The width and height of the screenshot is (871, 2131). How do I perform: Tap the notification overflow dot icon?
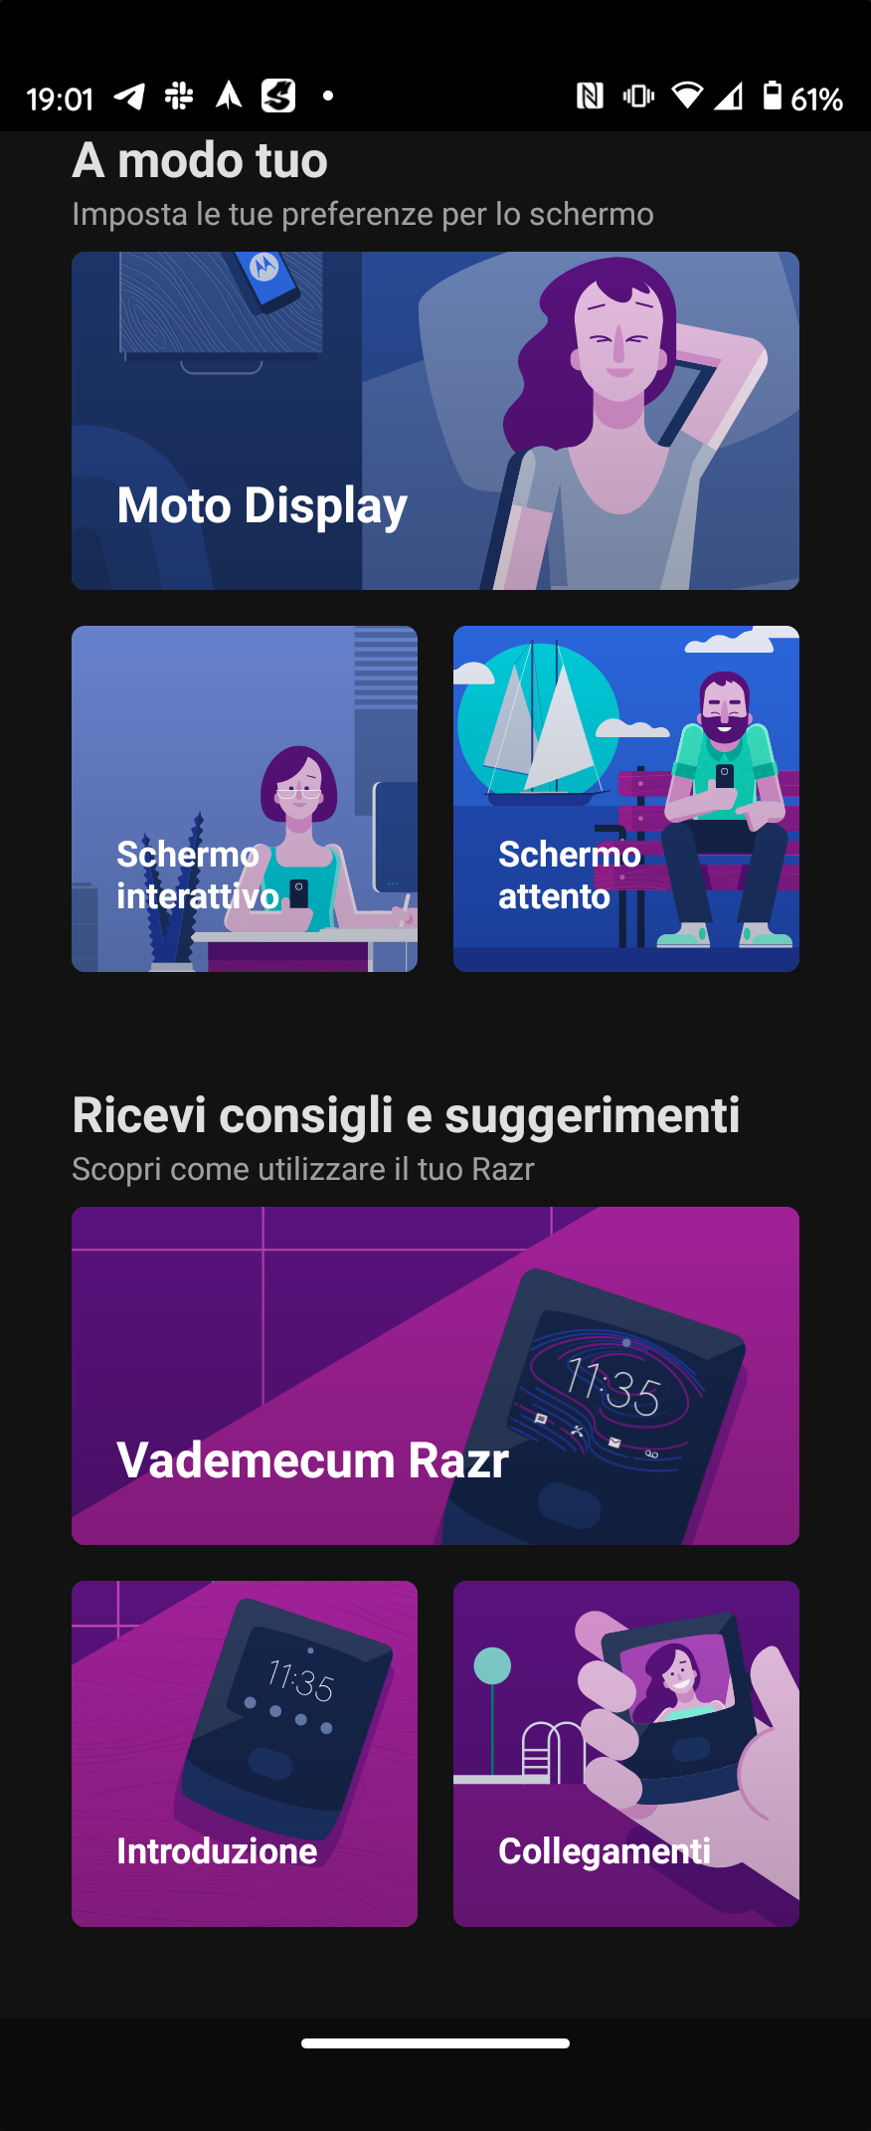pos(328,97)
